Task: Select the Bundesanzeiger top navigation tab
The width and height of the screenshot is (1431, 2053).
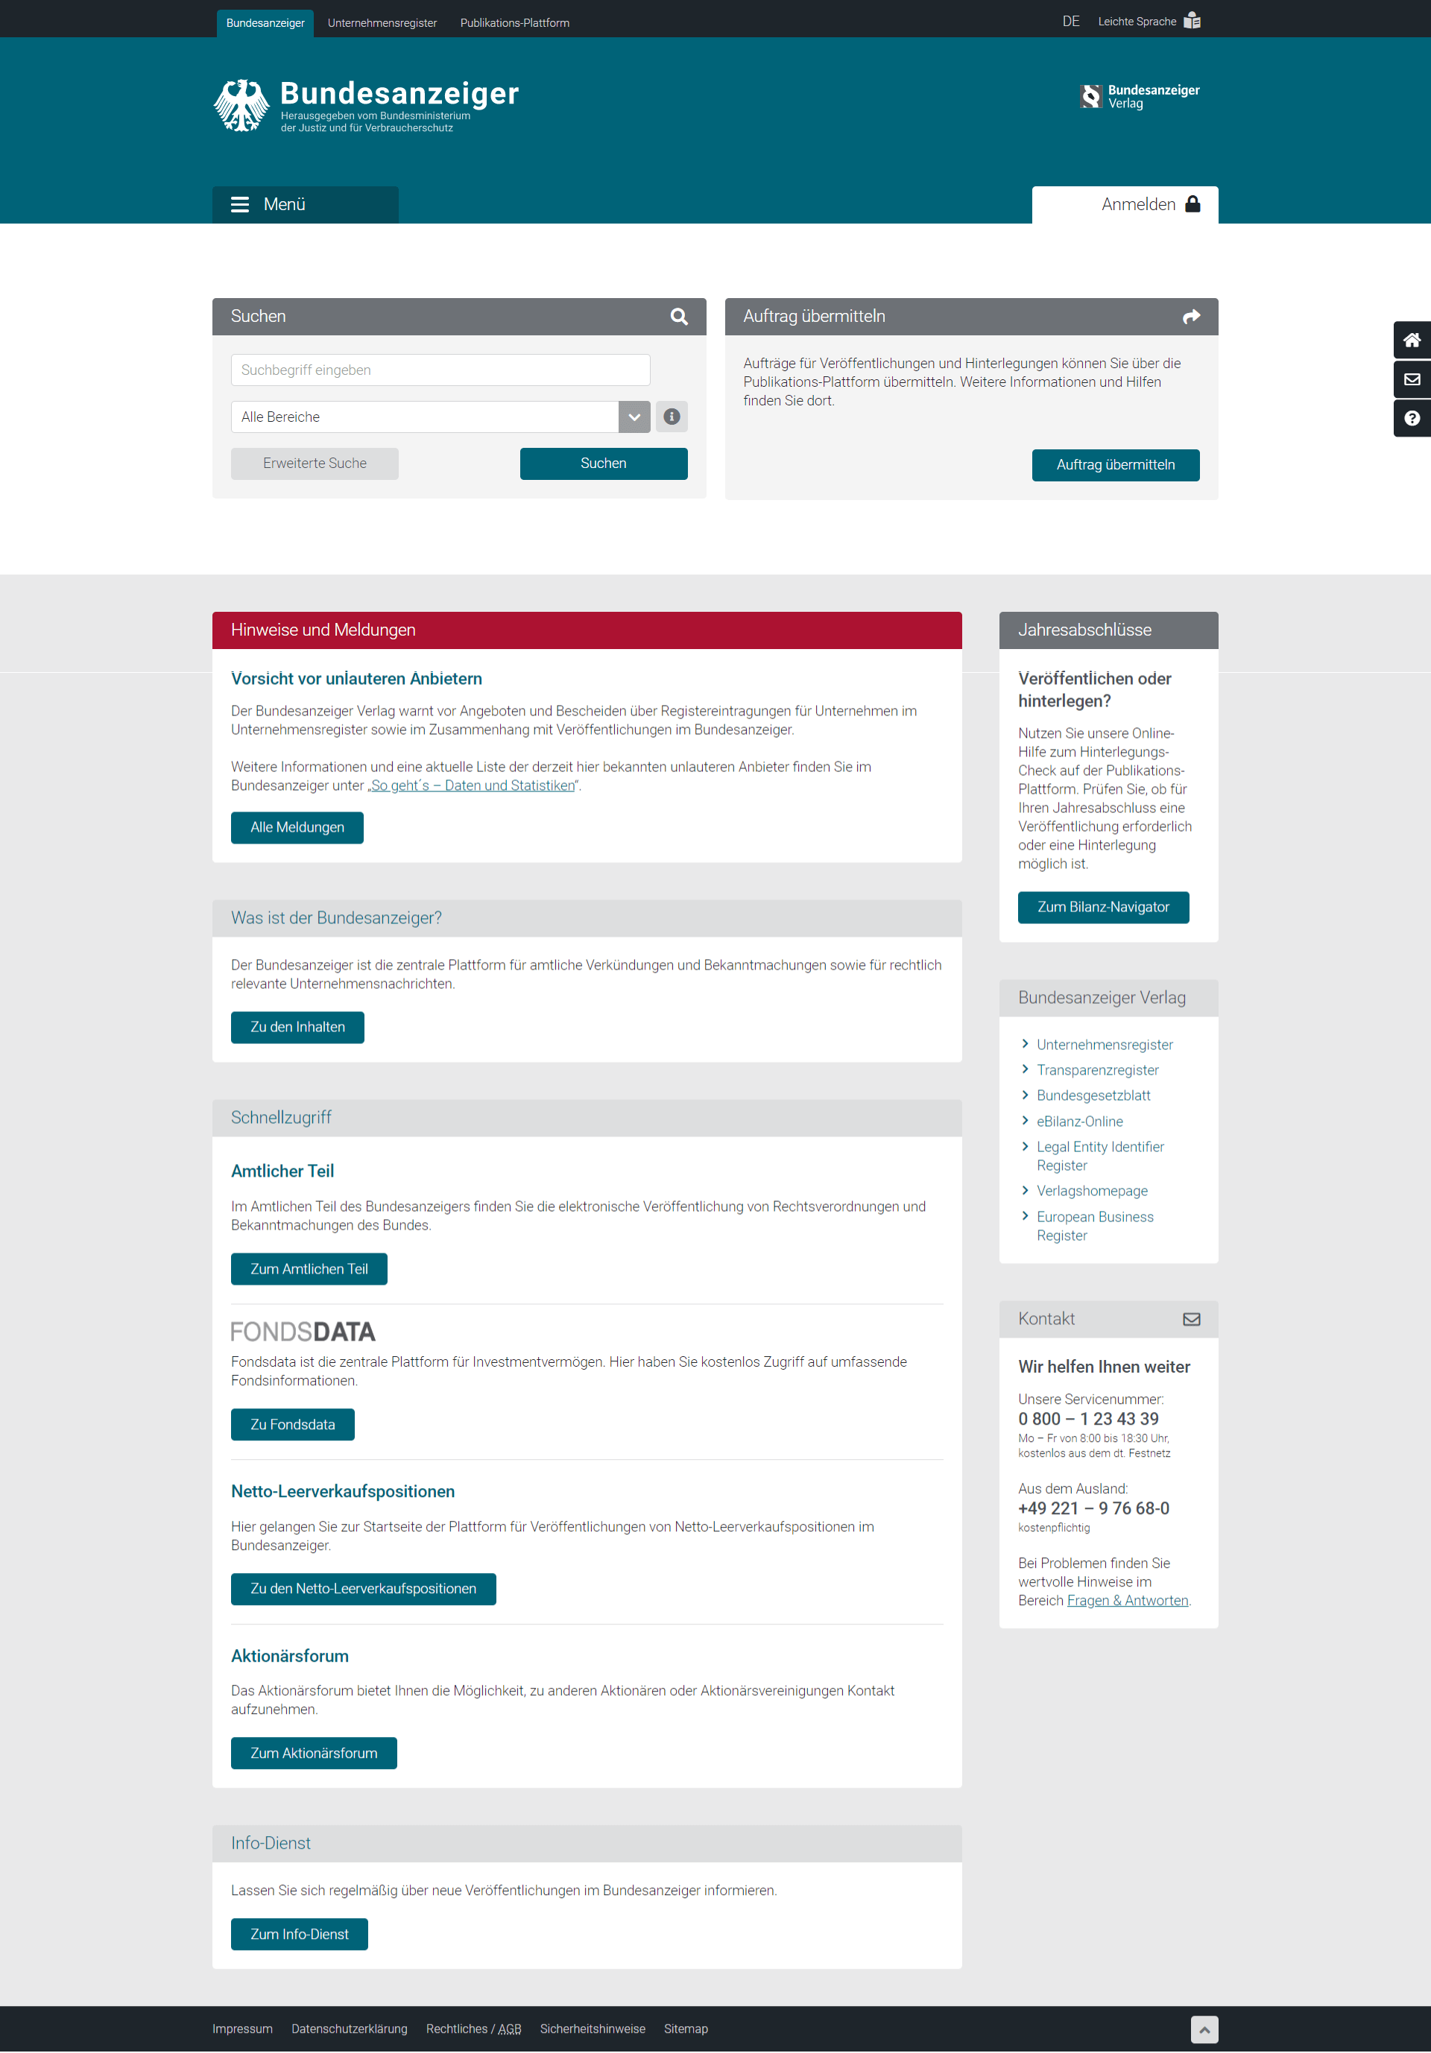Action: tap(264, 19)
